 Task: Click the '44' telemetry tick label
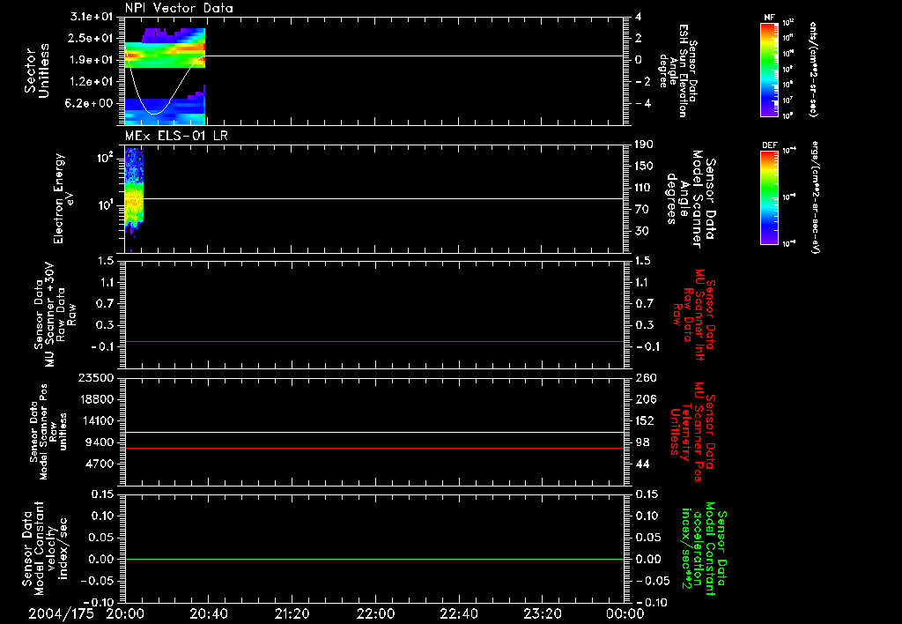coord(642,464)
